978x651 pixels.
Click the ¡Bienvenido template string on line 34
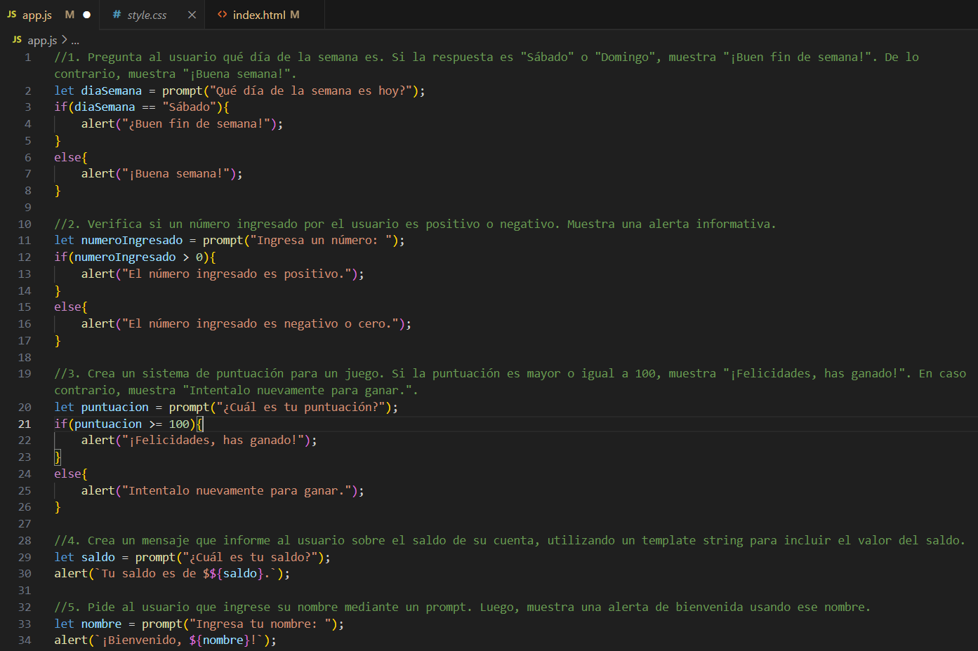pyautogui.click(x=179, y=640)
